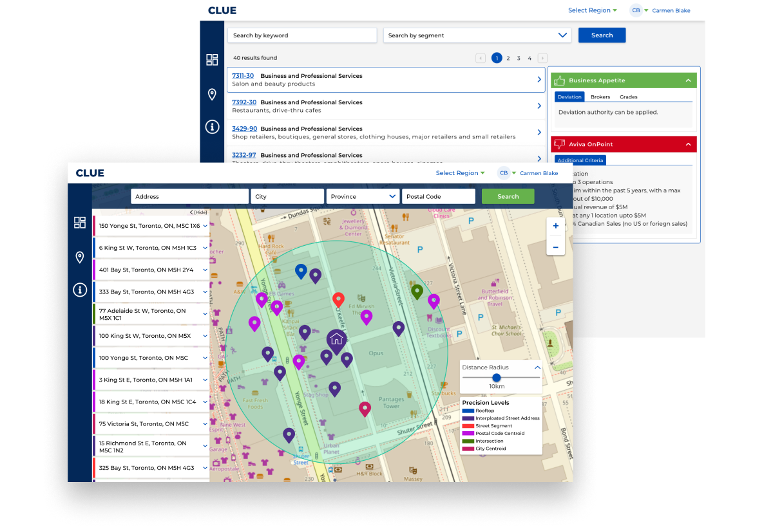Screen dimensions: 773x529
Task: Select the home marker at map center
Action: (336, 341)
